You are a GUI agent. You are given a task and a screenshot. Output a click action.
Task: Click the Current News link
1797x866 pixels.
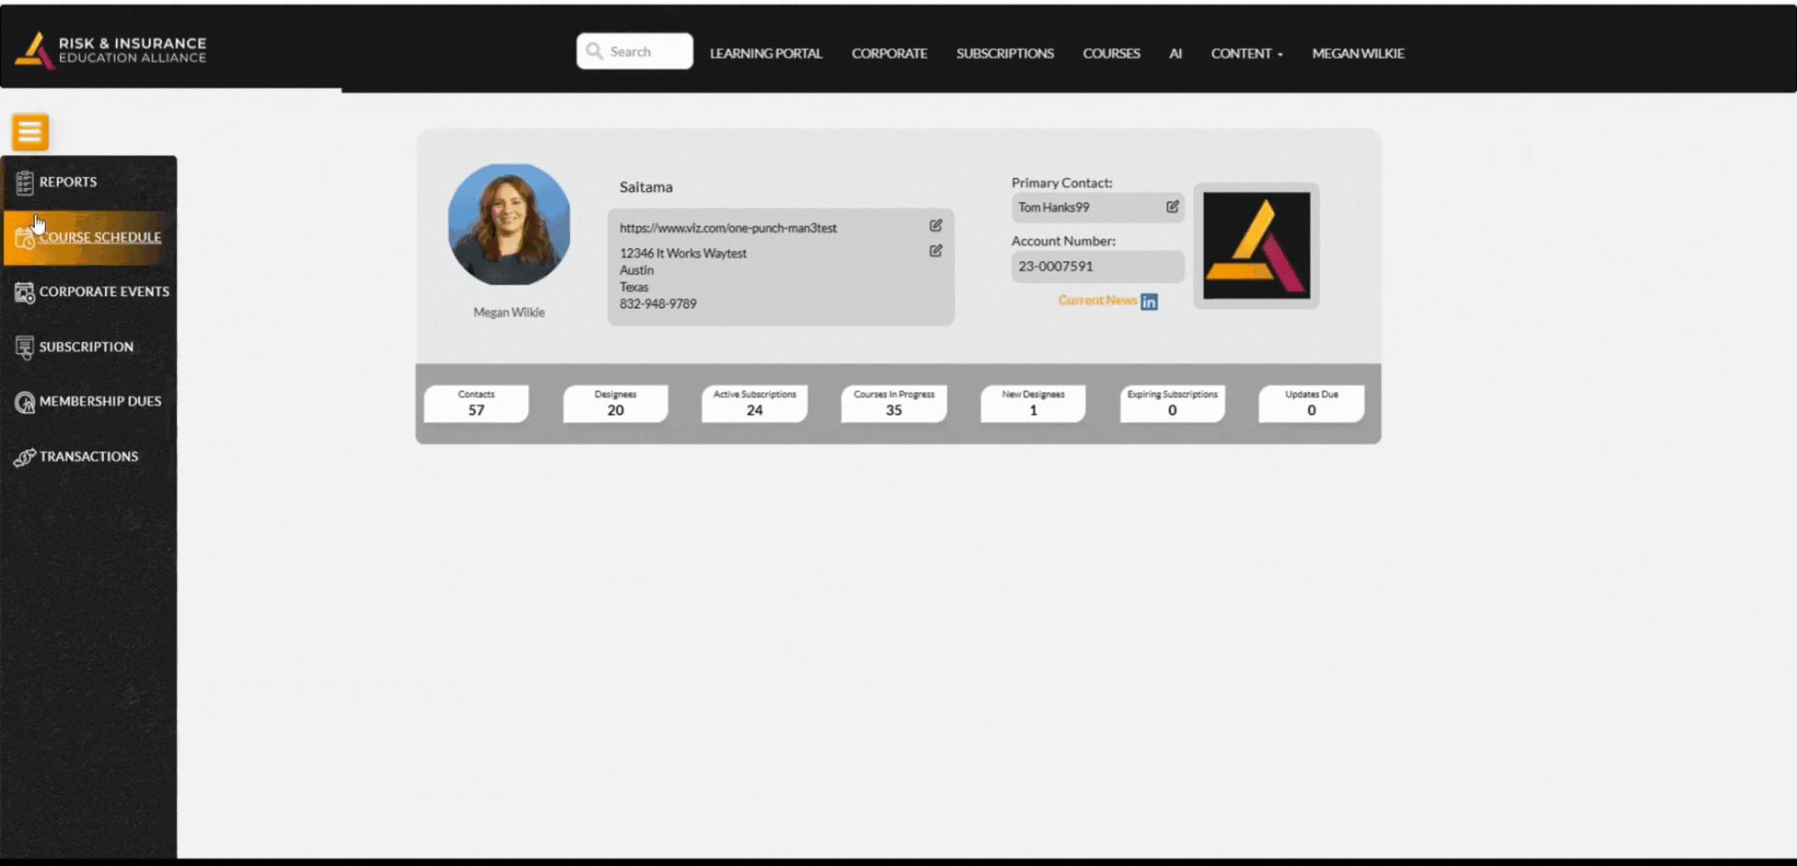[1097, 301]
